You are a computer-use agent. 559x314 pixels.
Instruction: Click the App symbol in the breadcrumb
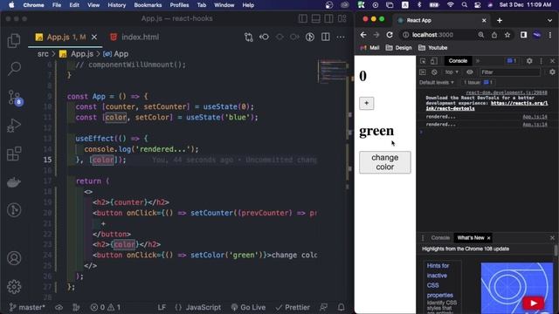point(121,54)
